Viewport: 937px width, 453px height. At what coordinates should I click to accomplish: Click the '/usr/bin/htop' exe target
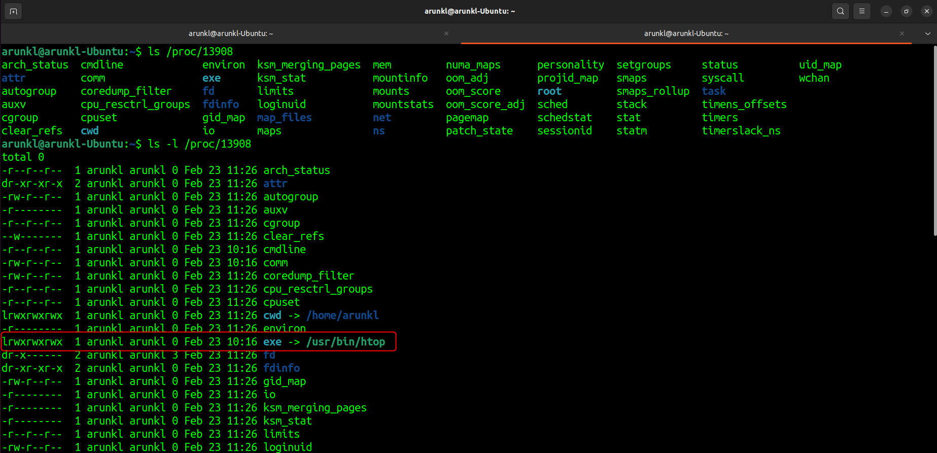coord(345,342)
